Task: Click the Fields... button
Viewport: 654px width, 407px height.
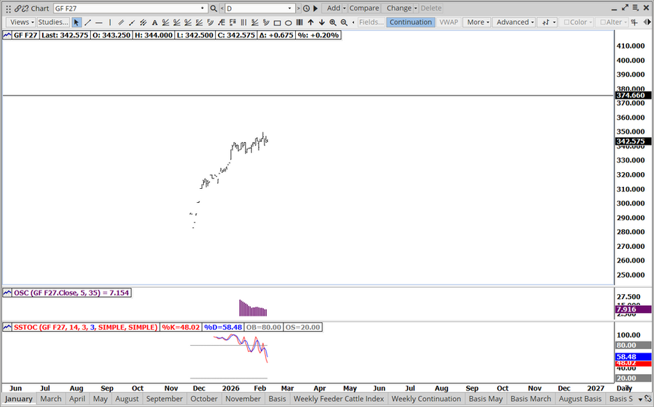Action: coord(371,22)
